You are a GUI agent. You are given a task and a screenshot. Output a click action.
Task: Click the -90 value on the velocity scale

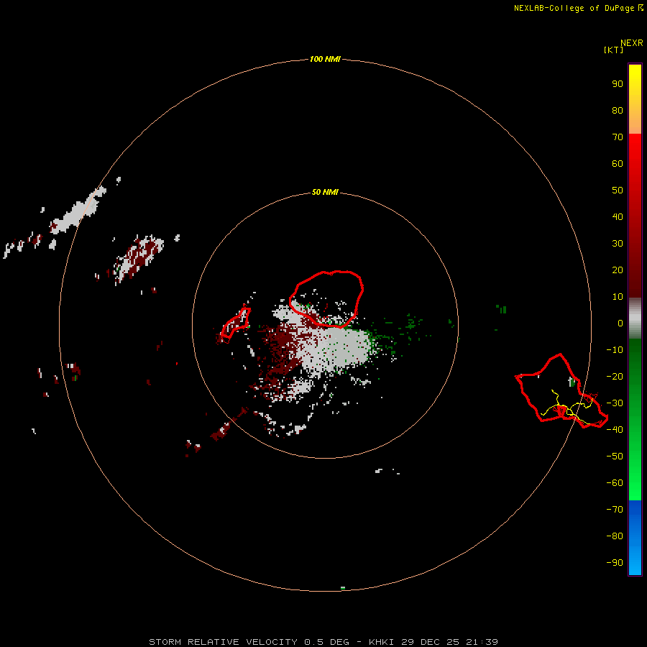click(x=615, y=562)
